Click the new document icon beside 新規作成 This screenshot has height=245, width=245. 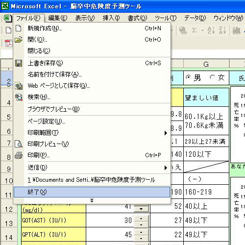pos(19,28)
